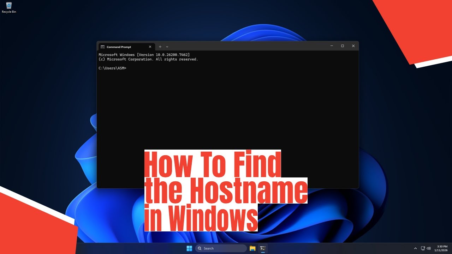452x254 pixels.
Task: Maximize the Command Prompt window
Action: (x=342, y=46)
